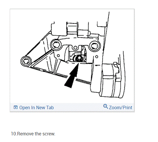Click the Zoom/Print magnifier icon
The image size is (158, 142).
click(106, 106)
